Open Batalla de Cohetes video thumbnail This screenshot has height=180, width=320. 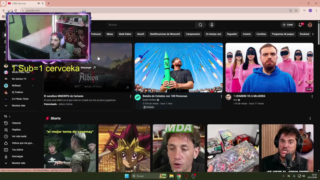178,67
